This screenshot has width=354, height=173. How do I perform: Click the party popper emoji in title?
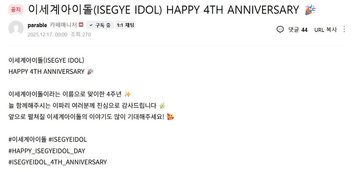[310, 10]
